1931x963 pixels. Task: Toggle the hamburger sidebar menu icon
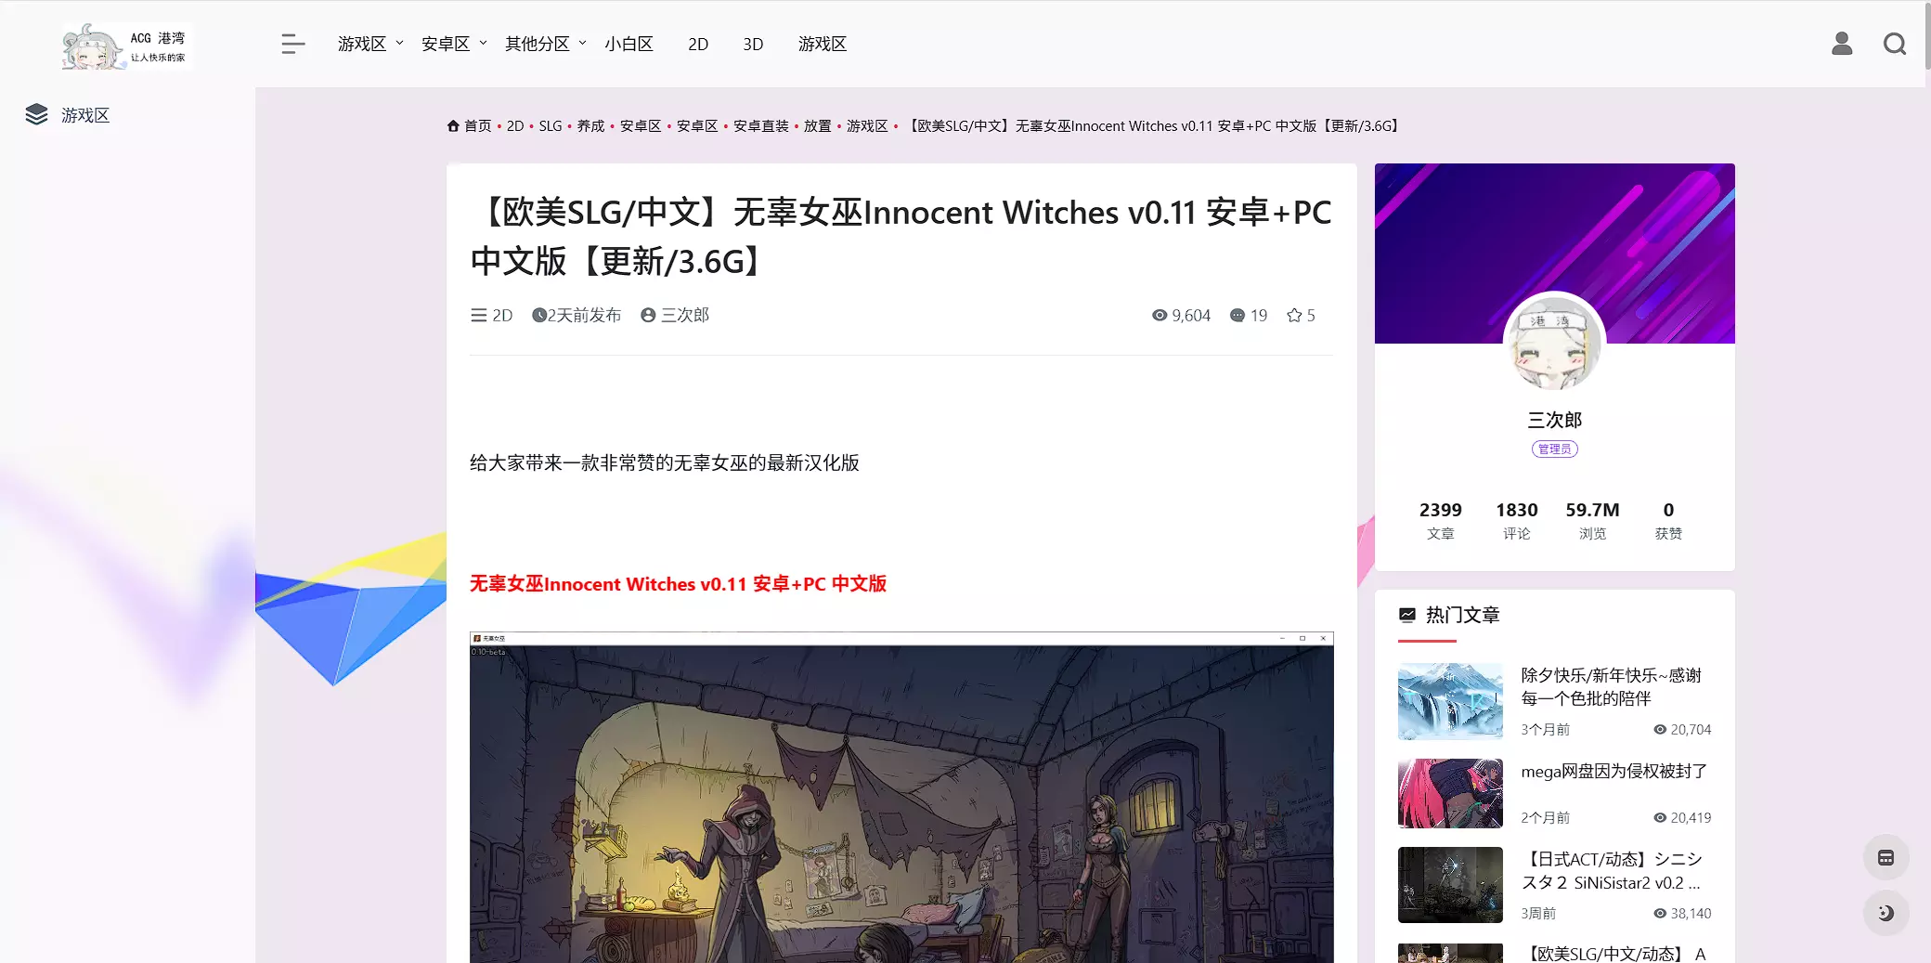coord(293,44)
